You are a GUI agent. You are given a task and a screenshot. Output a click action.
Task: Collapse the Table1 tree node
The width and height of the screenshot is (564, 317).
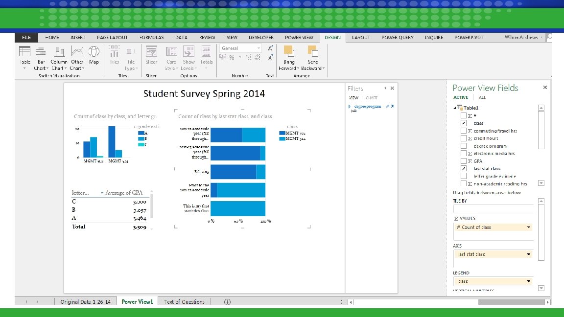(x=455, y=108)
